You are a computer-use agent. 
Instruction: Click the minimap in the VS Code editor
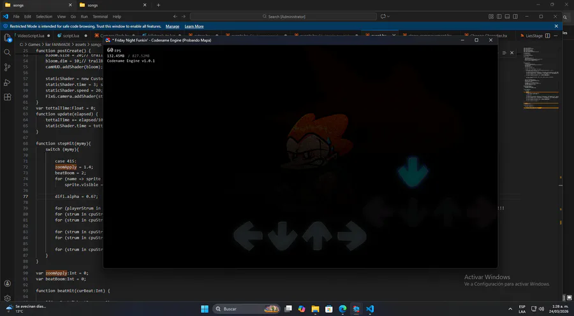(x=541, y=78)
